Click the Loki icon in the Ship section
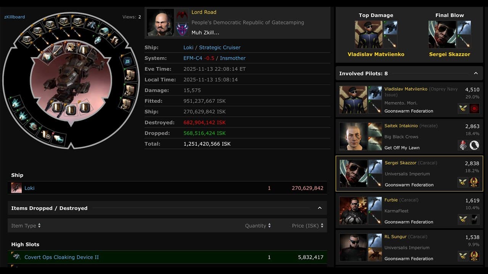488x274 pixels. (16, 188)
